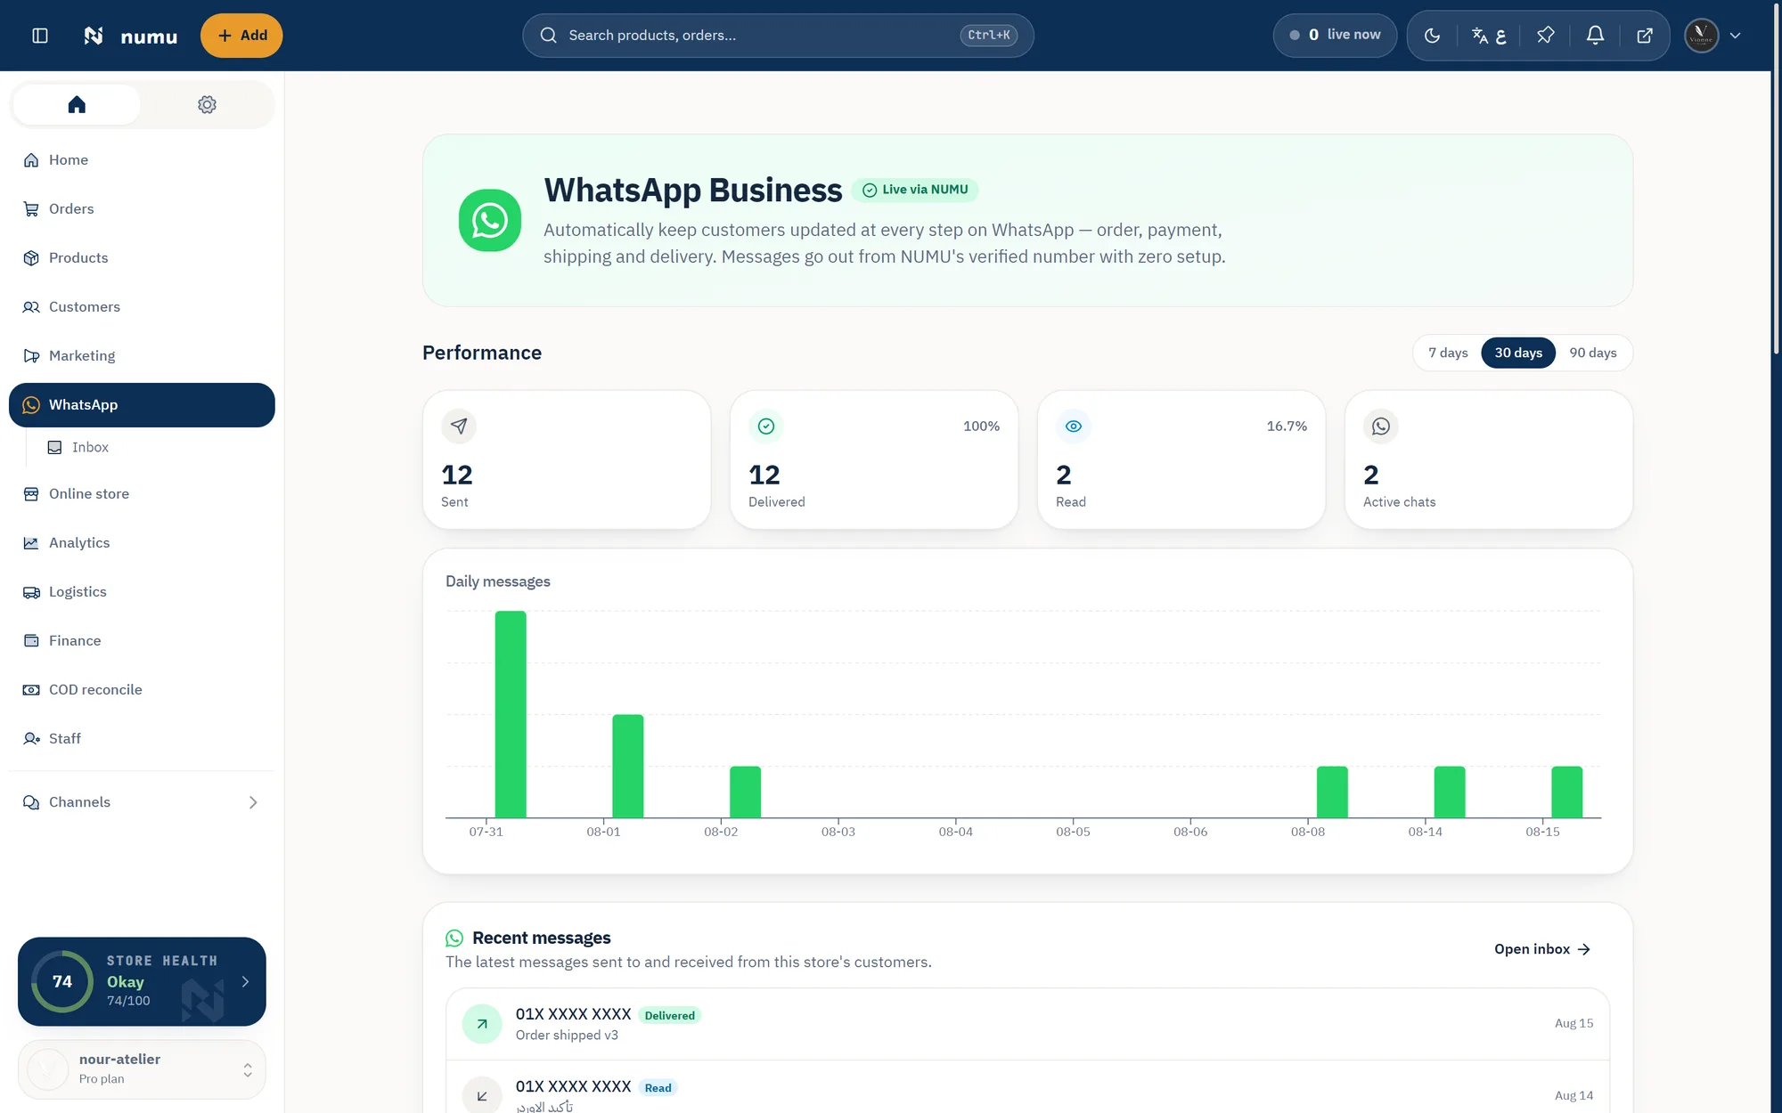Go to Online store

pos(142,494)
